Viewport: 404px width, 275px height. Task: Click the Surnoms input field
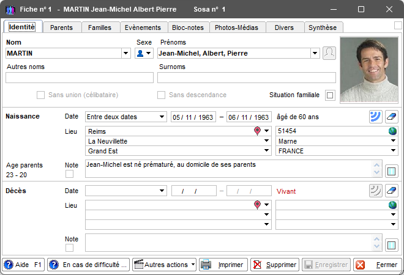tap(247, 78)
